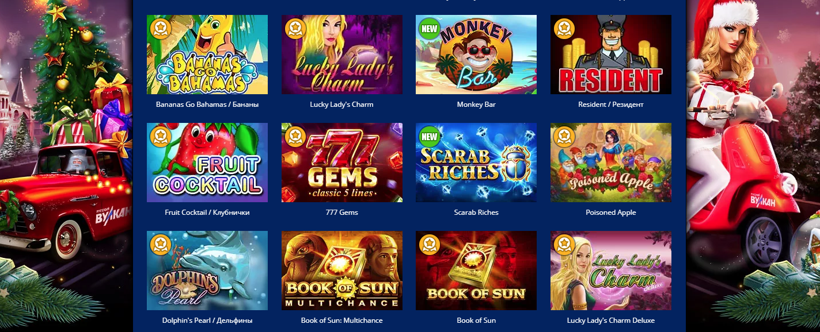
Task: Launch the Resident slot thumbnail
Action: click(x=611, y=55)
